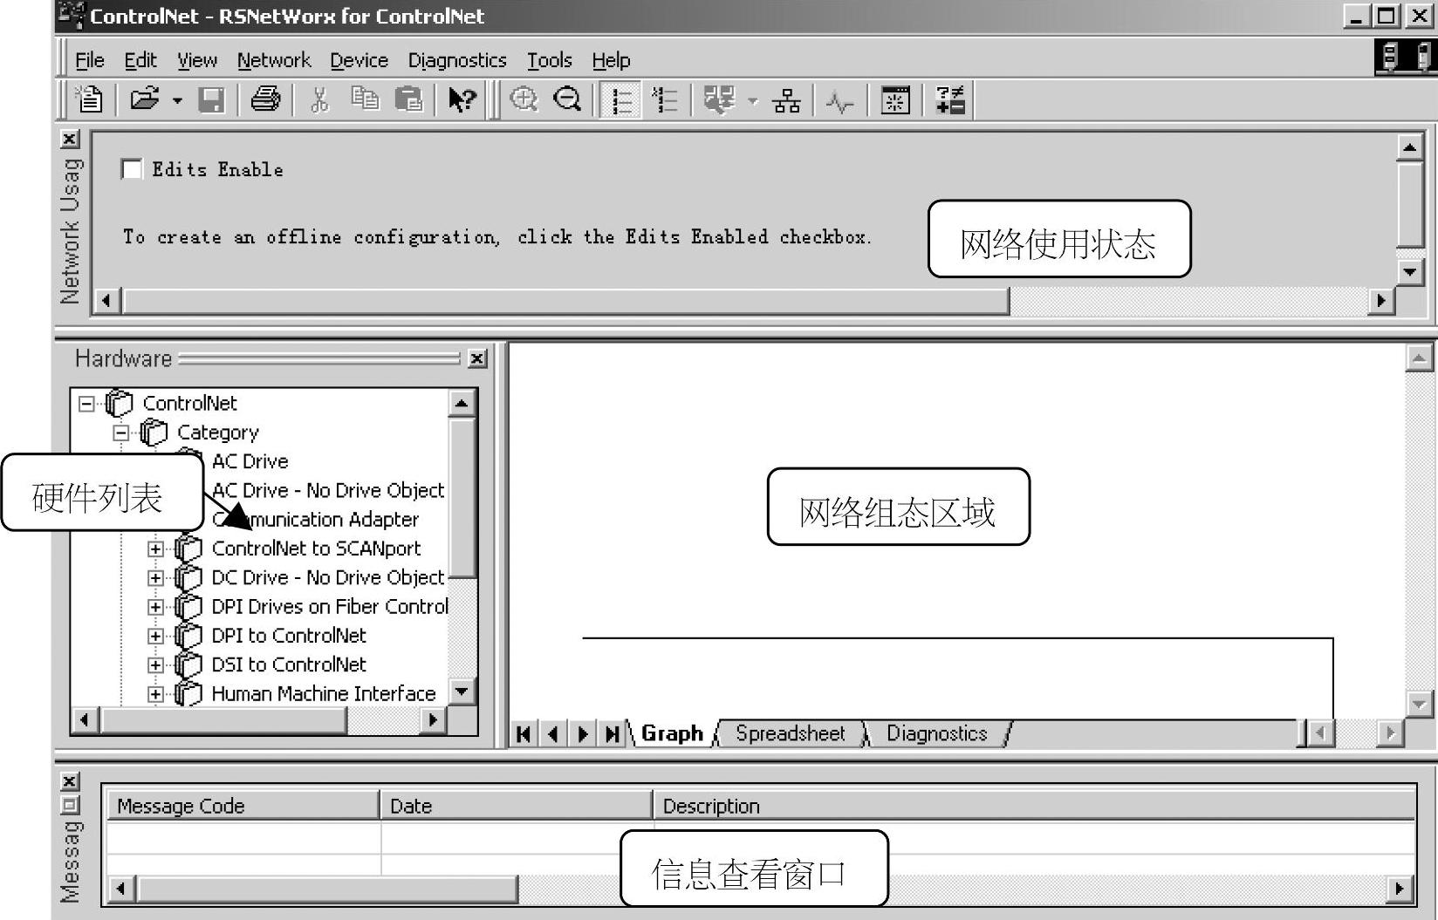Open the Network menu
Viewport: 1438px width, 920px height.
coord(274,60)
